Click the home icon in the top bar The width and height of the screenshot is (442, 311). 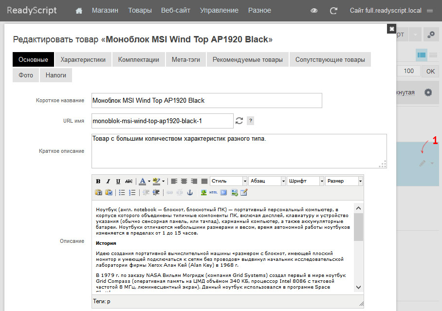tap(79, 11)
